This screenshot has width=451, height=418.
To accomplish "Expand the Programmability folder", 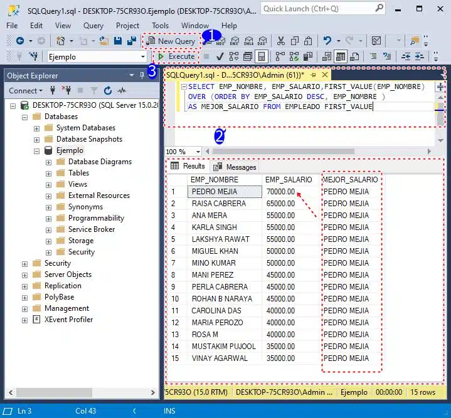I will point(48,219).
